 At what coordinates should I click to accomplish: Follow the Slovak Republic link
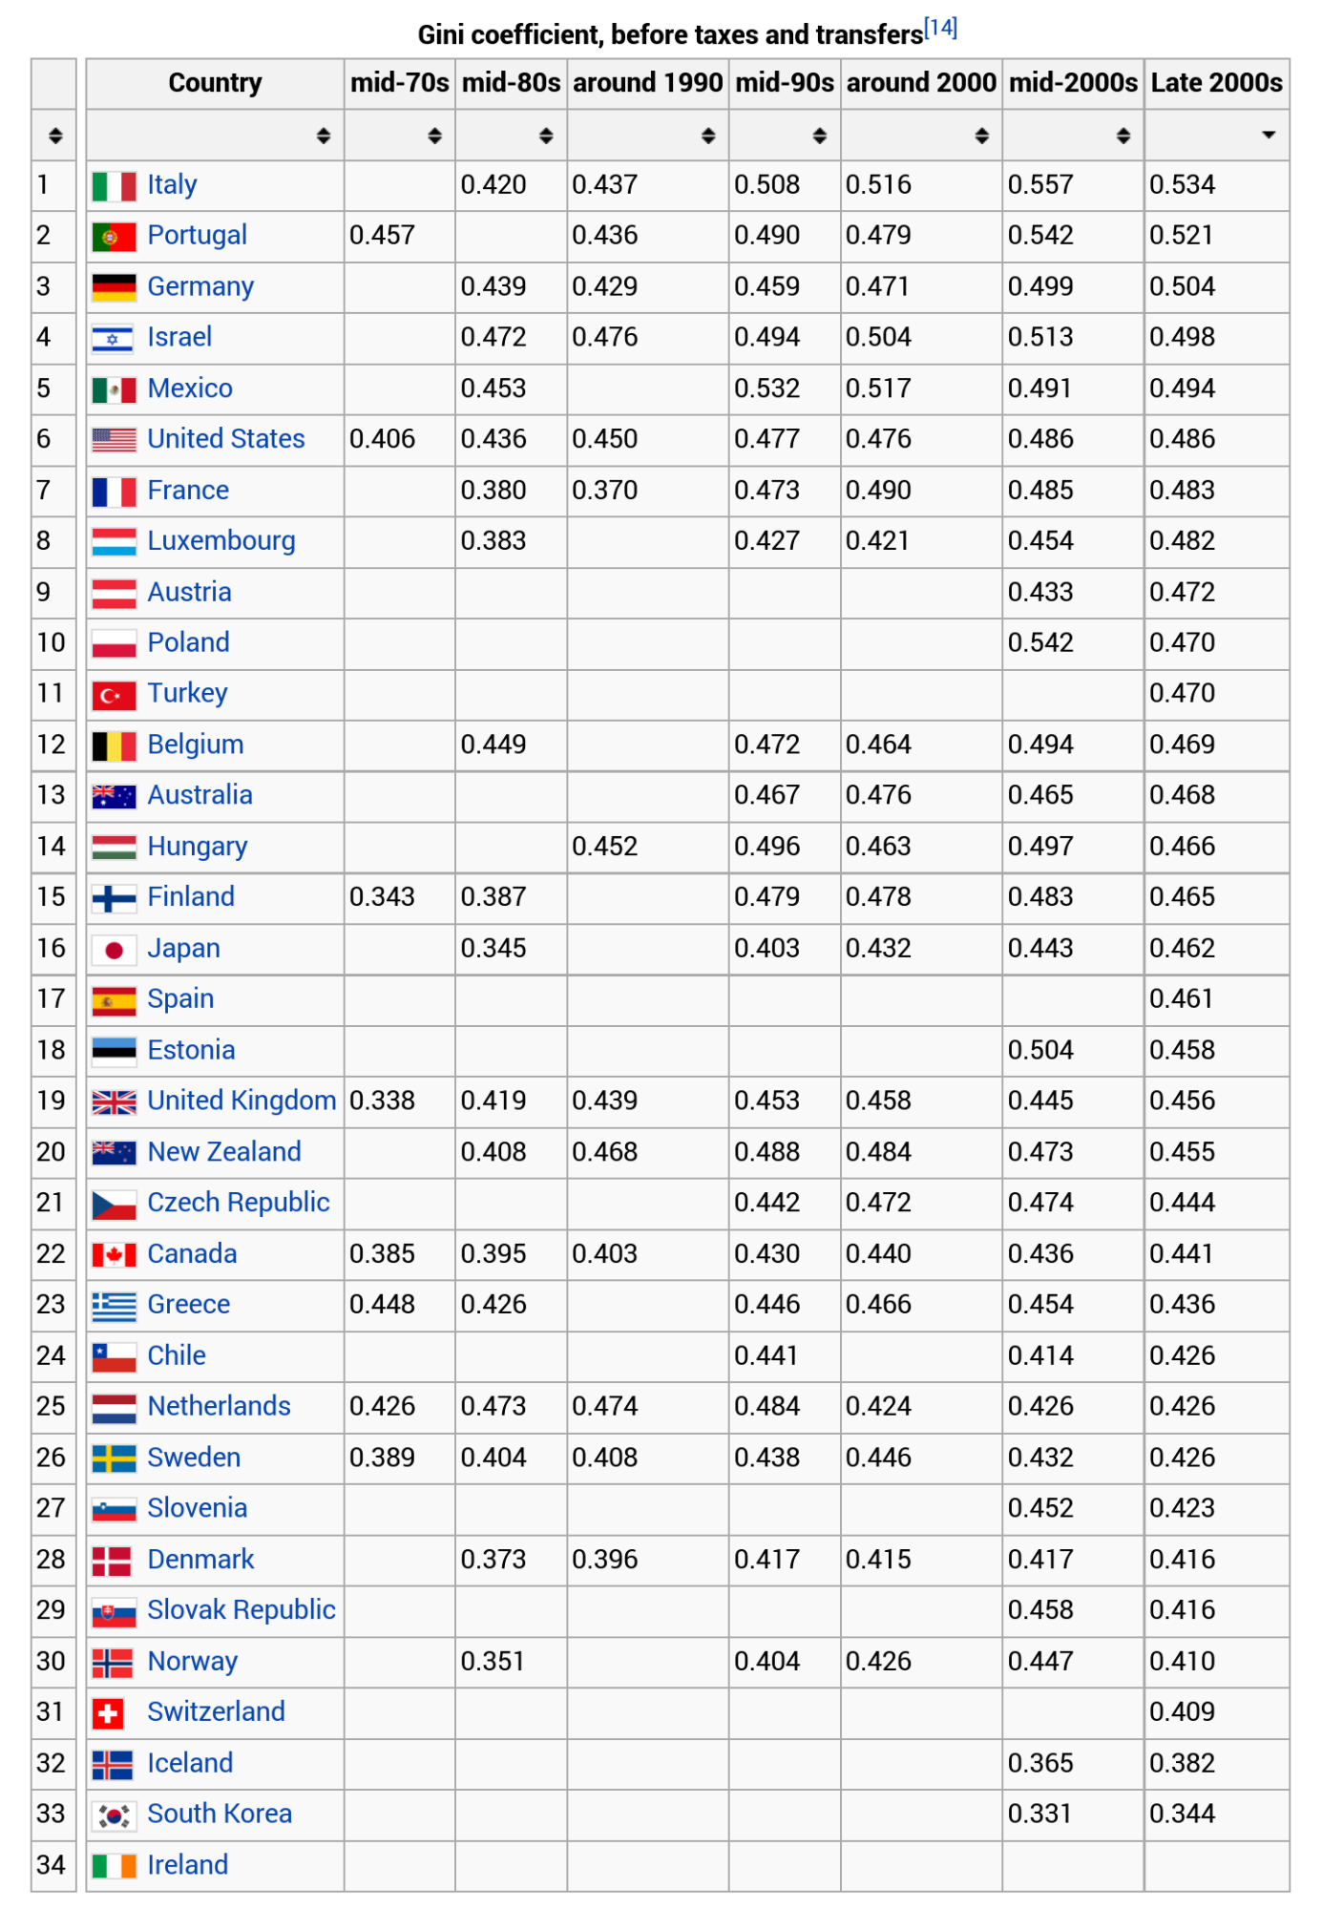241,1610
